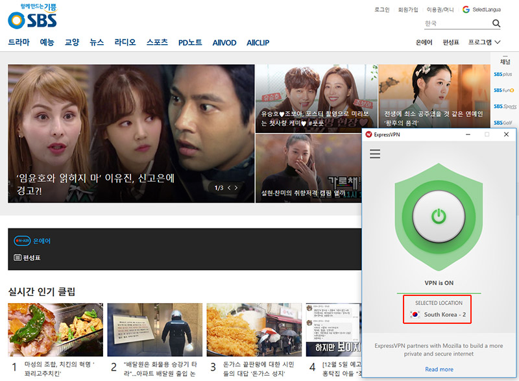Click the 편성표 link in top navigation
This screenshot has width=519, height=381.
click(451, 42)
